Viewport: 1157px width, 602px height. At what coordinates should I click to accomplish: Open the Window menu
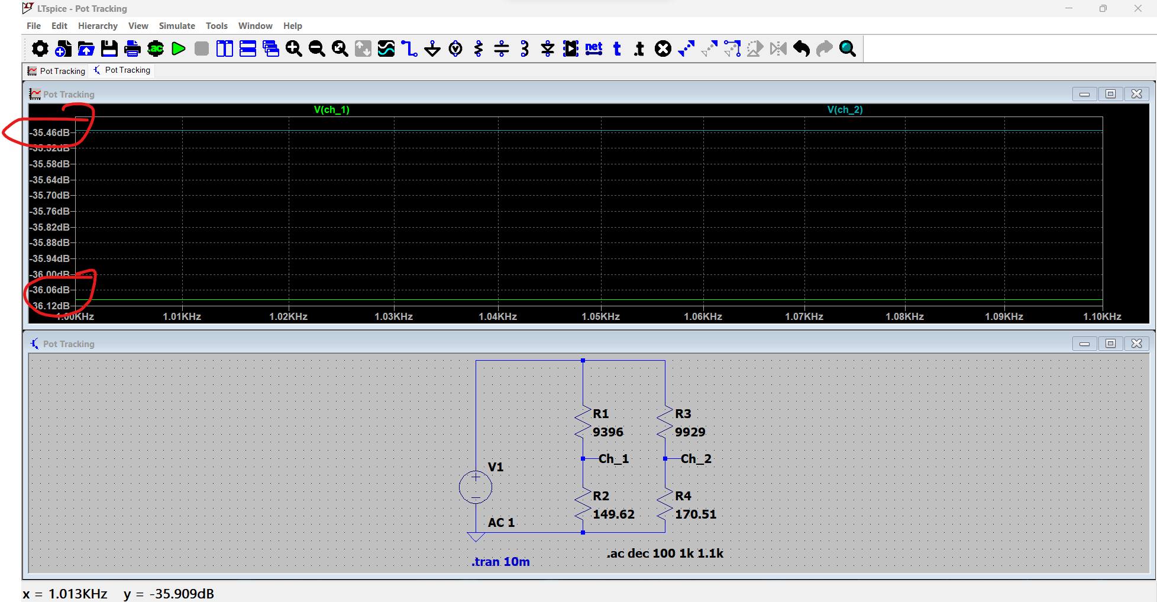pyautogui.click(x=255, y=26)
